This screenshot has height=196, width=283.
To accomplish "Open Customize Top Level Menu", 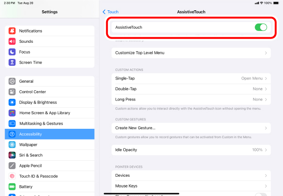I will 191,53.
